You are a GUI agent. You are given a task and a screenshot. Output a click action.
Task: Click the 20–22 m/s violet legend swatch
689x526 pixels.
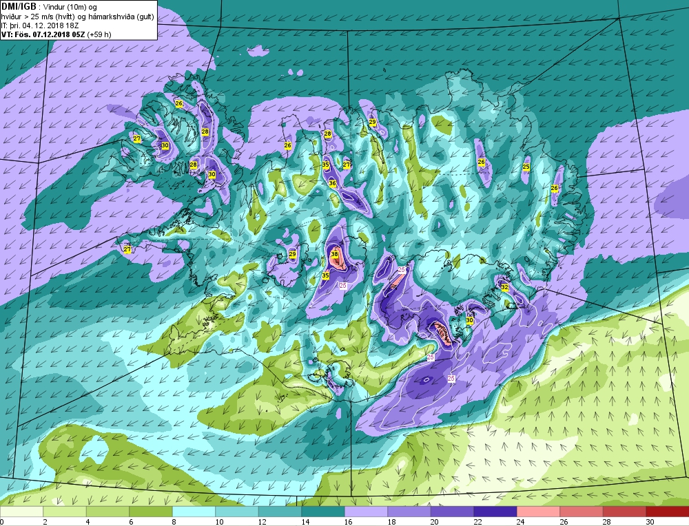pos(452,512)
